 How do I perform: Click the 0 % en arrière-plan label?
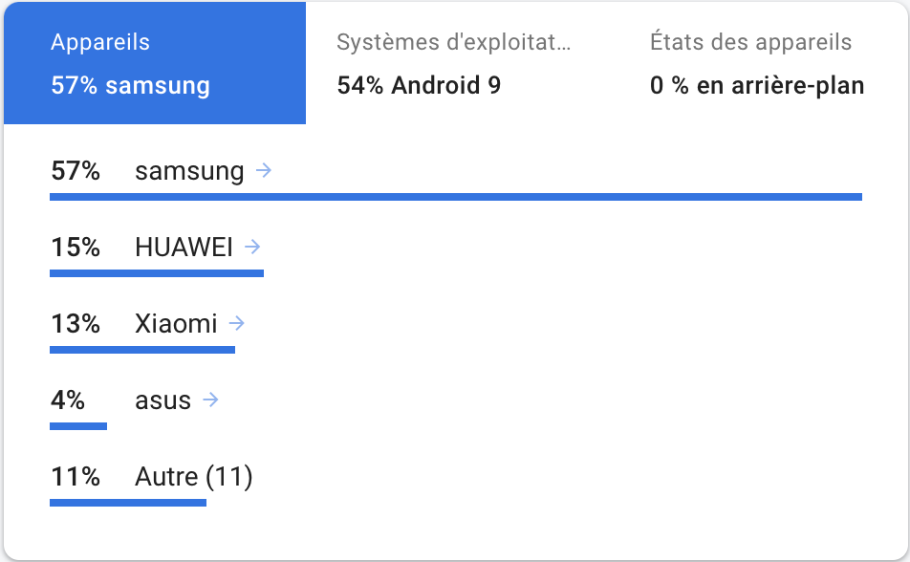759,85
